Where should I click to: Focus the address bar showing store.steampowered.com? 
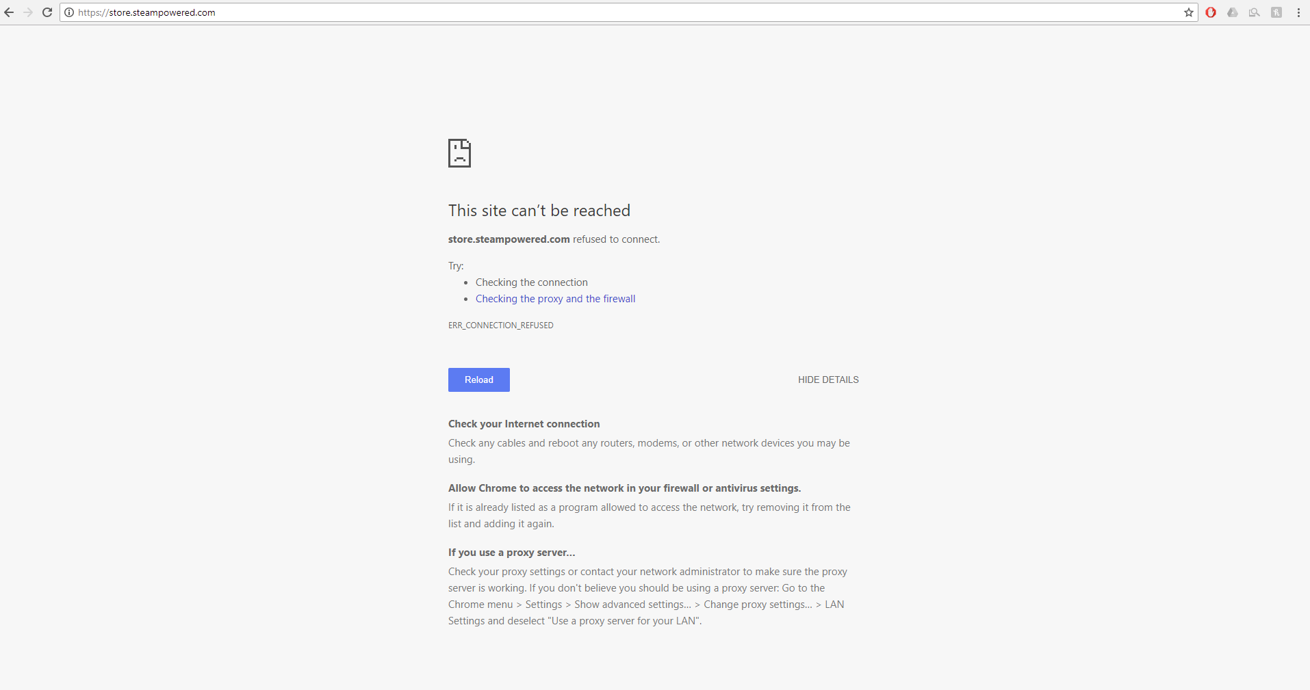(630, 12)
